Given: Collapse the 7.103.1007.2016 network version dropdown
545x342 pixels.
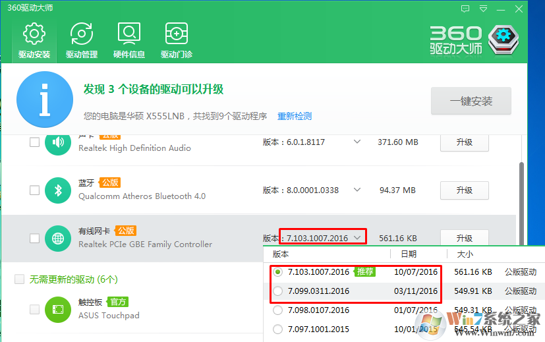Looking at the screenshot, I should (x=357, y=237).
